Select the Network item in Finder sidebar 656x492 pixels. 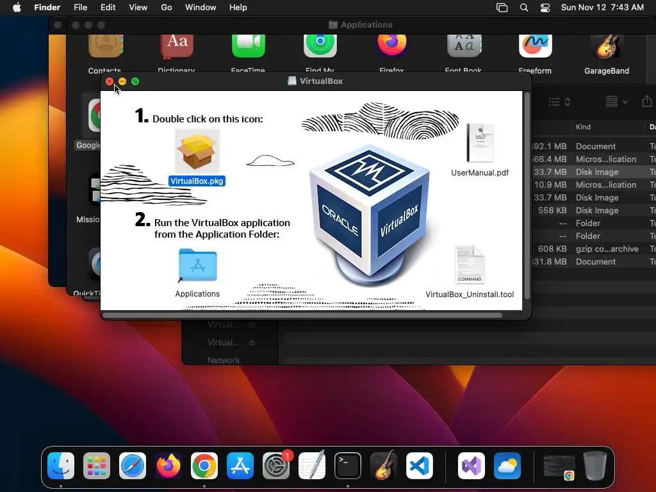click(x=224, y=360)
